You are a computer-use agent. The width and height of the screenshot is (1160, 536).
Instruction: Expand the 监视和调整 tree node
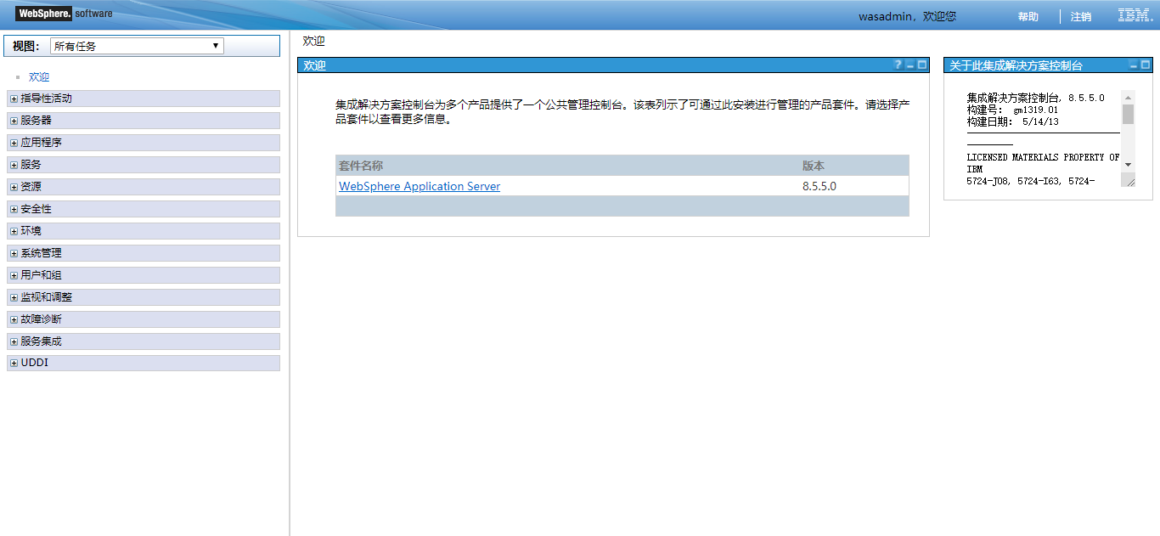[x=14, y=297]
